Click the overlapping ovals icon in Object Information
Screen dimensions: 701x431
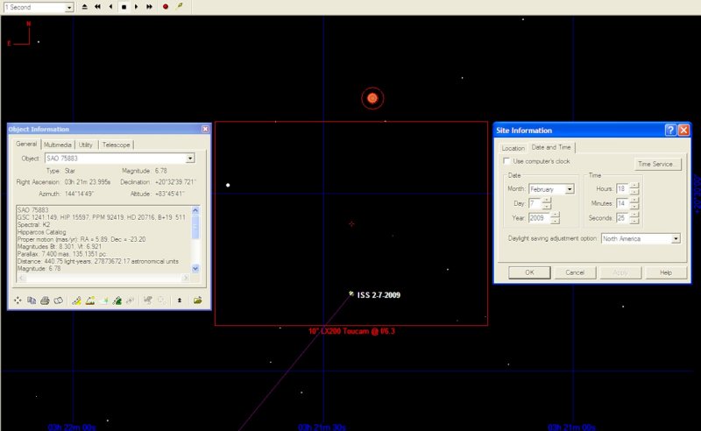(58, 300)
